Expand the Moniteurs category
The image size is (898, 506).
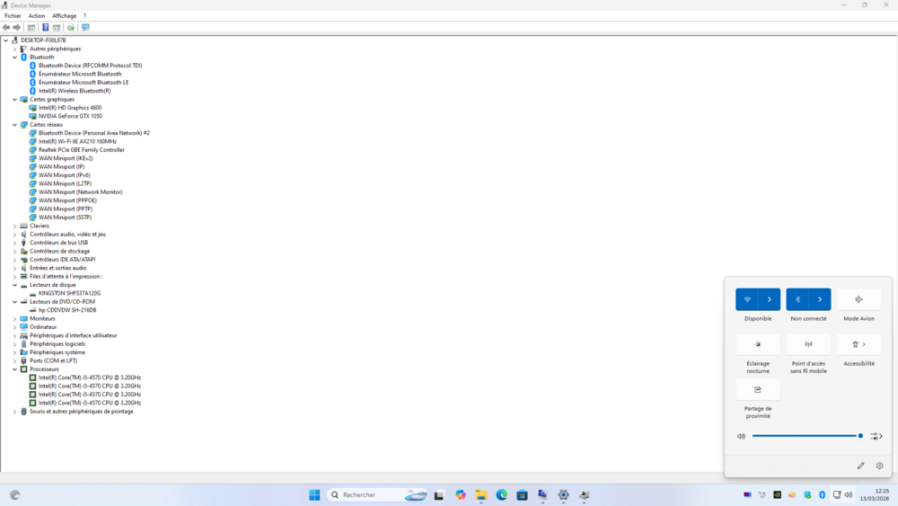tap(14, 318)
